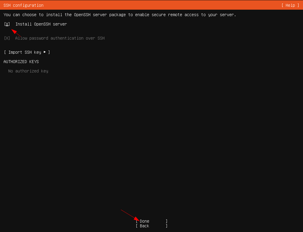The image size is (303, 232).
Task: Click the SSH configuration title text
Action: click(x=24, y=5)
